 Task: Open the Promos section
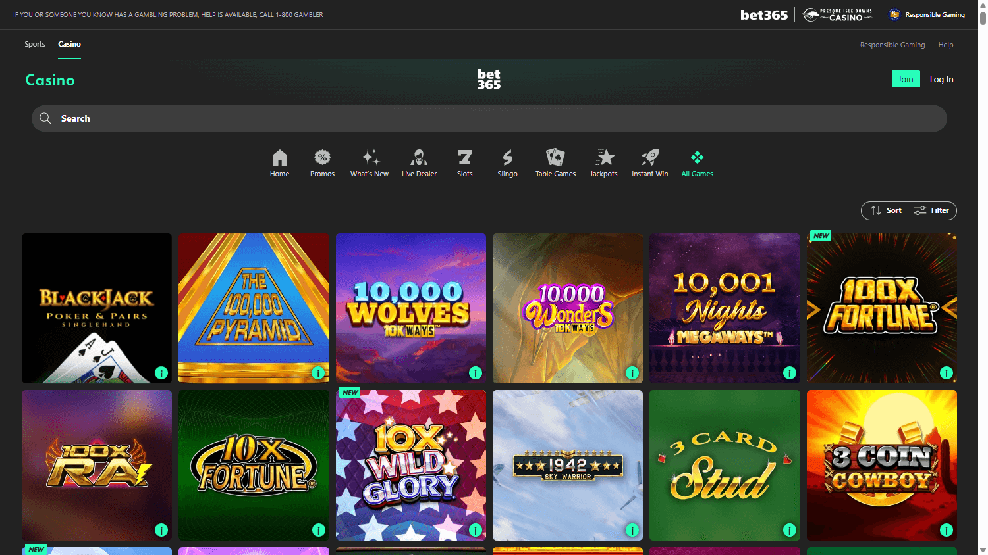322,158
